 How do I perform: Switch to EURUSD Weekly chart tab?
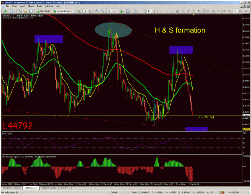(12, 188)
